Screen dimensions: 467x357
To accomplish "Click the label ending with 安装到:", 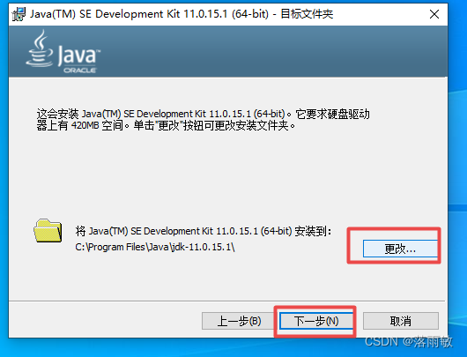I will (x=204, y=231).
